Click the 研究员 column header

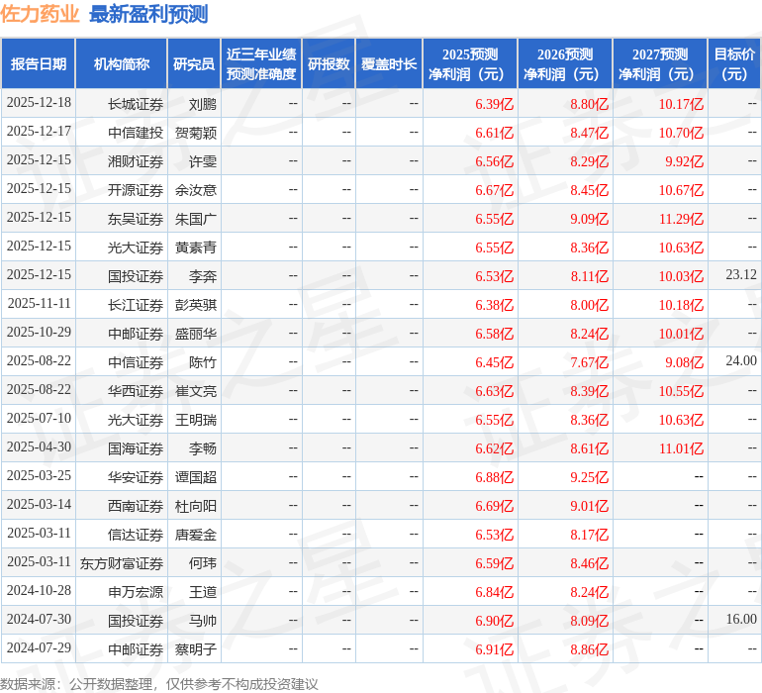194,64
